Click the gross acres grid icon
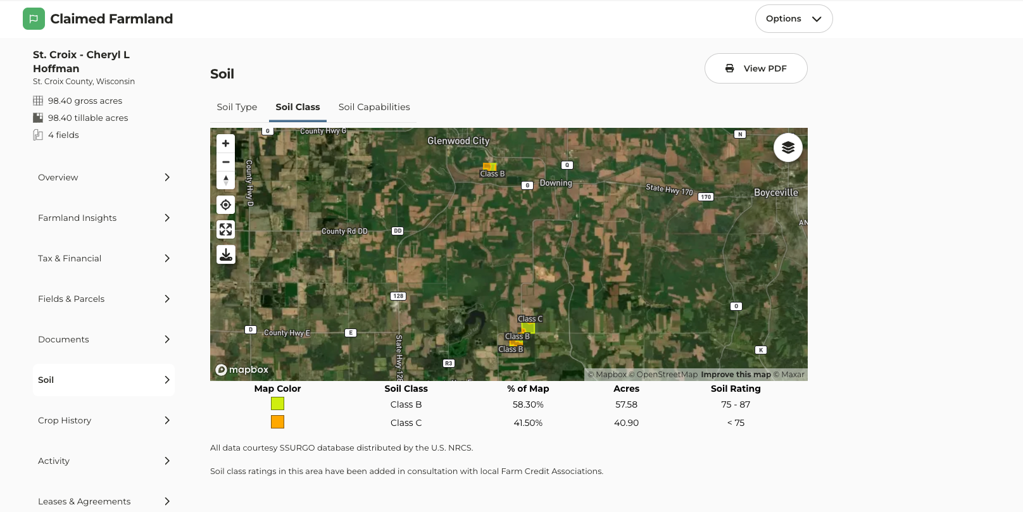Image resolution: width=1023 pixels, height=512 pixels. pyautogui.click(x=38, y=101)
